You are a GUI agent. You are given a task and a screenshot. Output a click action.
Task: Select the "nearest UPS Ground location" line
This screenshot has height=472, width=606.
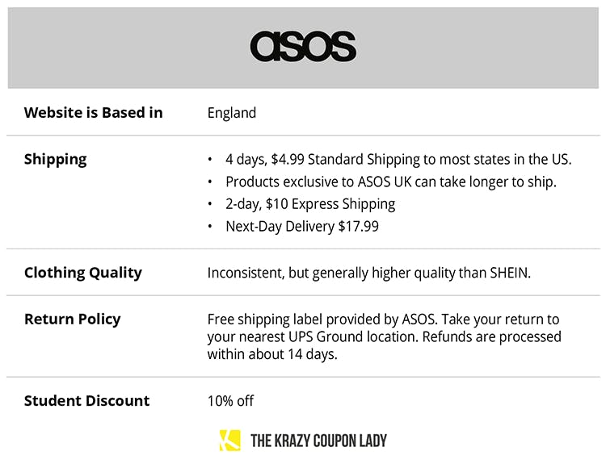[384, 336]
